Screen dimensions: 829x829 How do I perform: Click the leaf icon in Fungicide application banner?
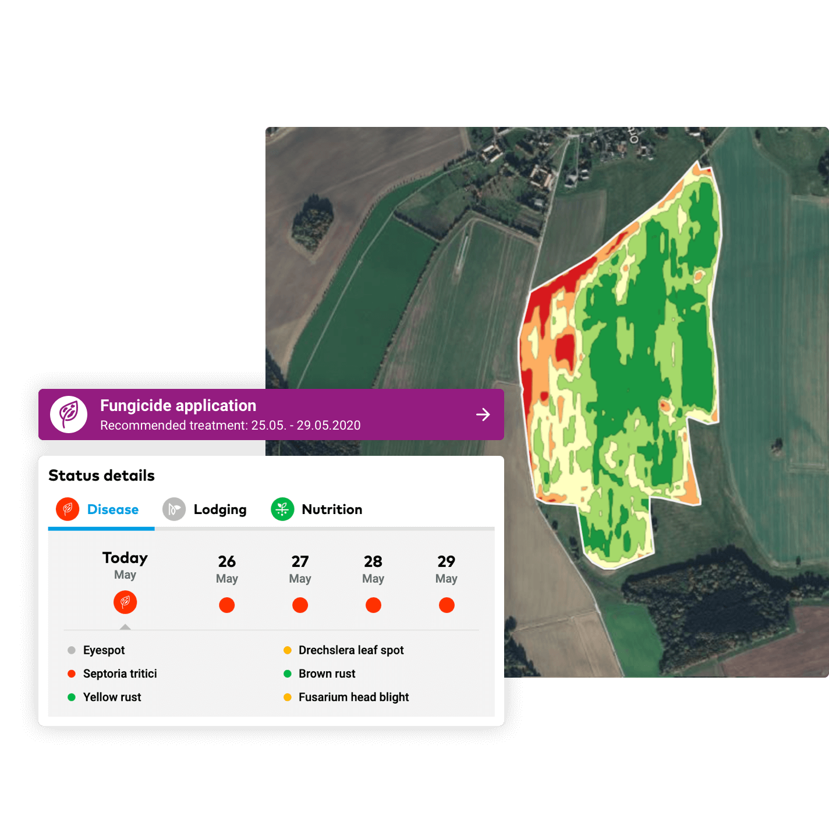[69, 414]
